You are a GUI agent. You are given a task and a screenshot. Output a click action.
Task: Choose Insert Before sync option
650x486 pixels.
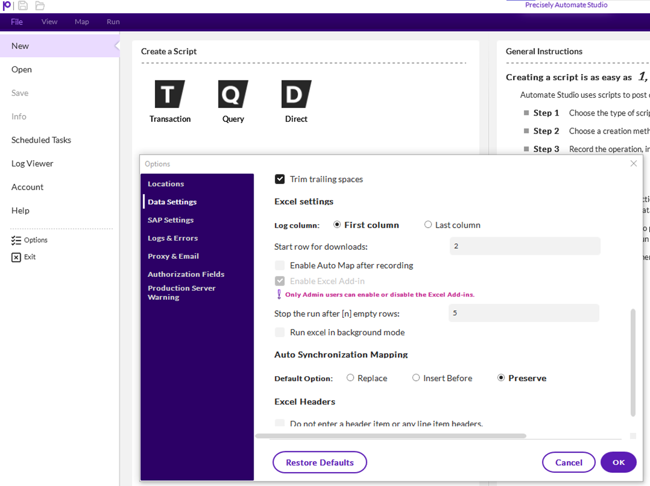click(416, 378)
